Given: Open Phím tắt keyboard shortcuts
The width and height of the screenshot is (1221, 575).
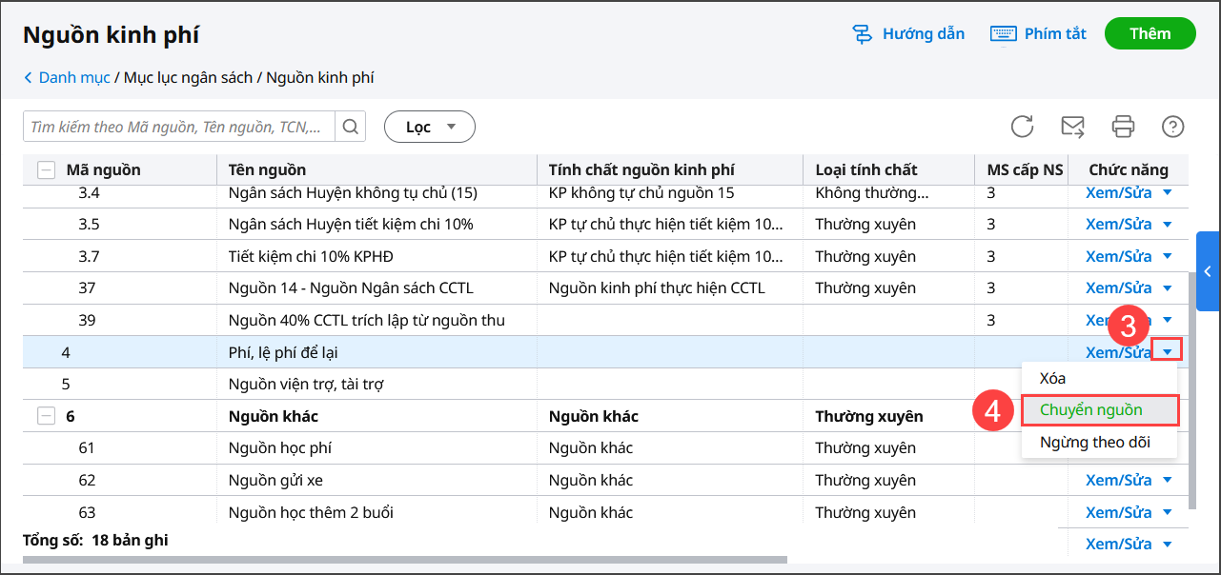Looking at the screenshot, I should [1039, 34].
